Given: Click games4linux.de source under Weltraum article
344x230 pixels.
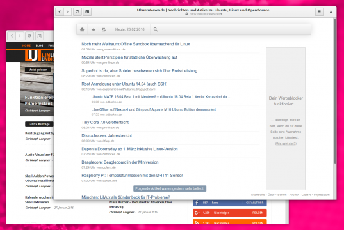Looking at the screenshot, I should coord(113,49).
